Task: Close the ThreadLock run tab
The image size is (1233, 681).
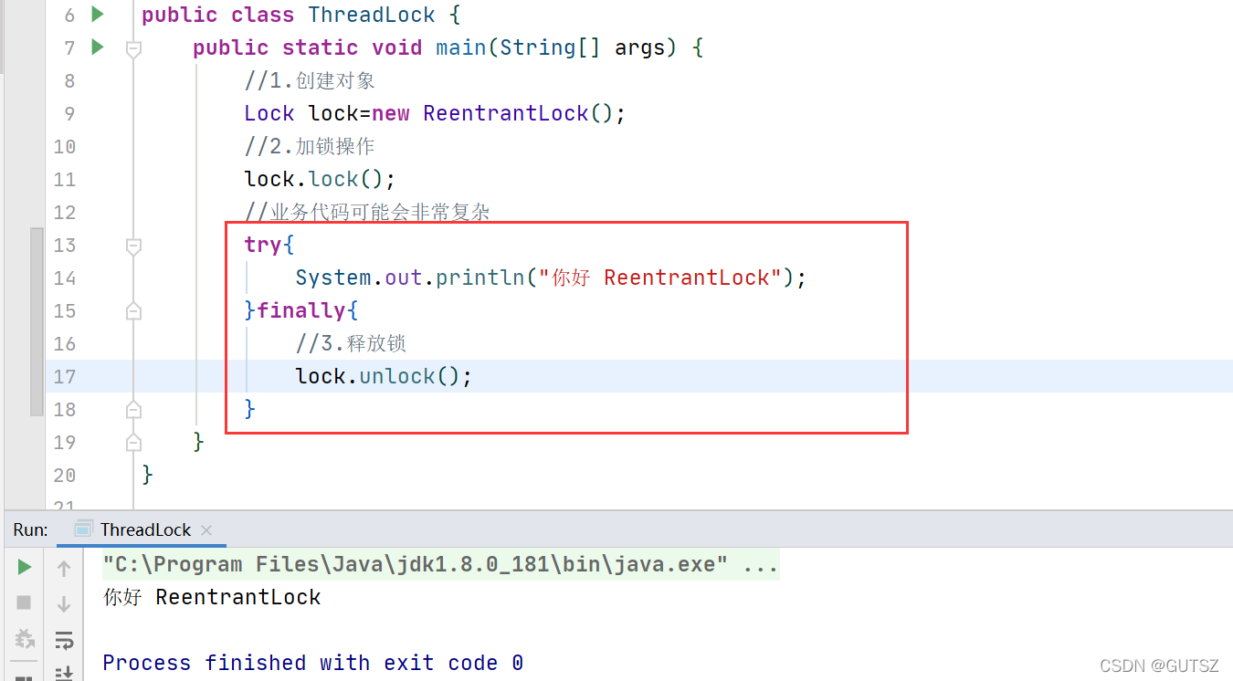Action: tap(206, 529)
